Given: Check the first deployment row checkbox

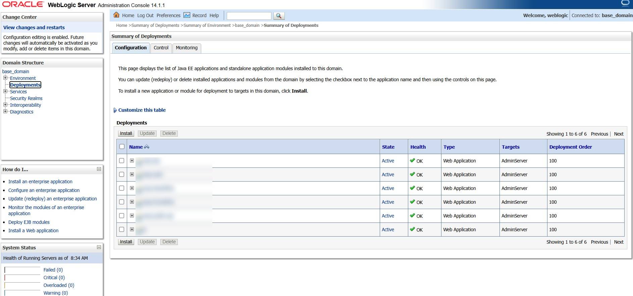Looking at the screenshot, I should click(122, 161).
